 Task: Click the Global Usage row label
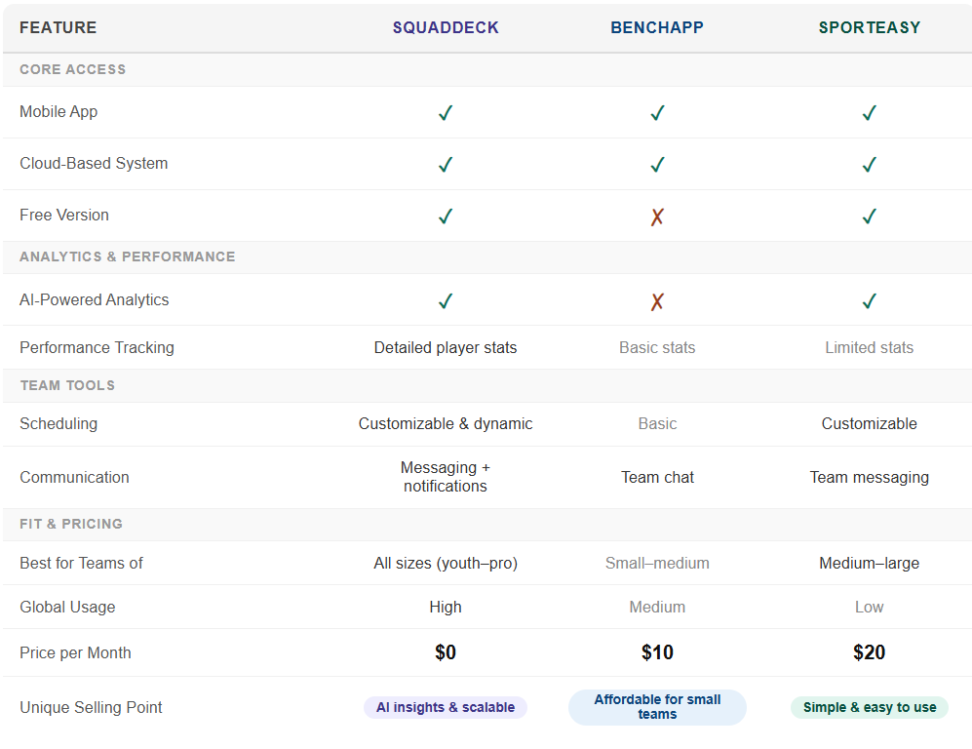point(67,607)
